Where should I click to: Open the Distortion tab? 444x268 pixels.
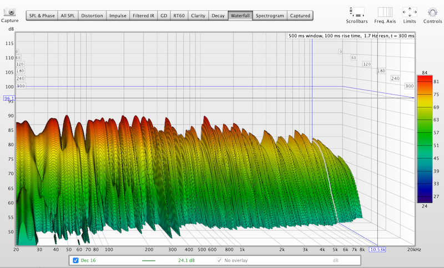(x=92, y=16)
